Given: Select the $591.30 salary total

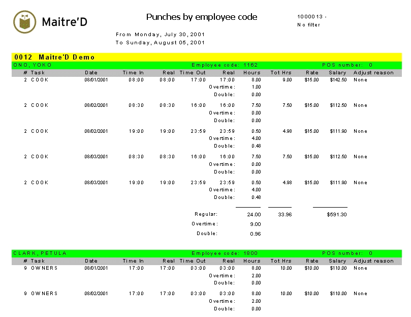Looking at the screenshot, I should [337, 215].
